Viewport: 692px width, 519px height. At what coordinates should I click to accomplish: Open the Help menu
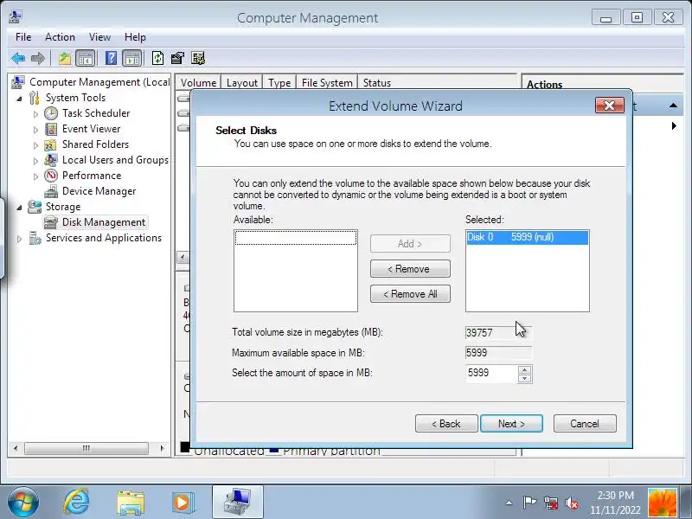135,37
